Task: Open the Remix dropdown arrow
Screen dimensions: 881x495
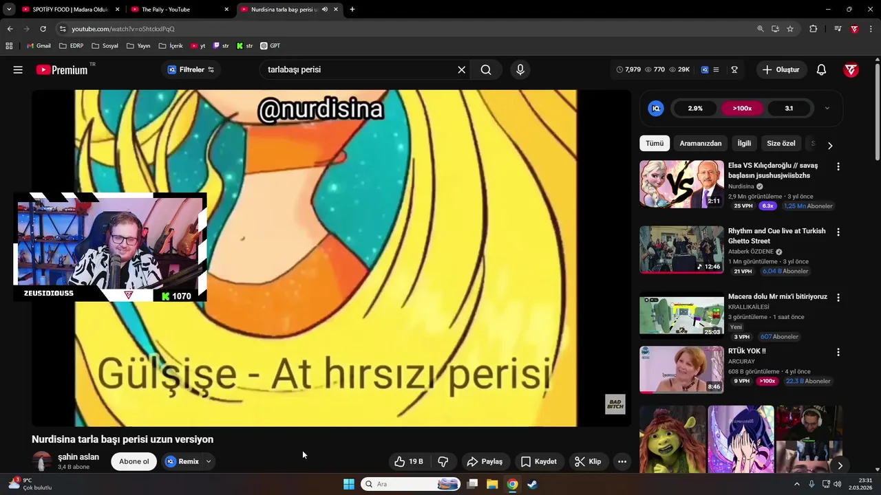Action: [x=208, y=461]
